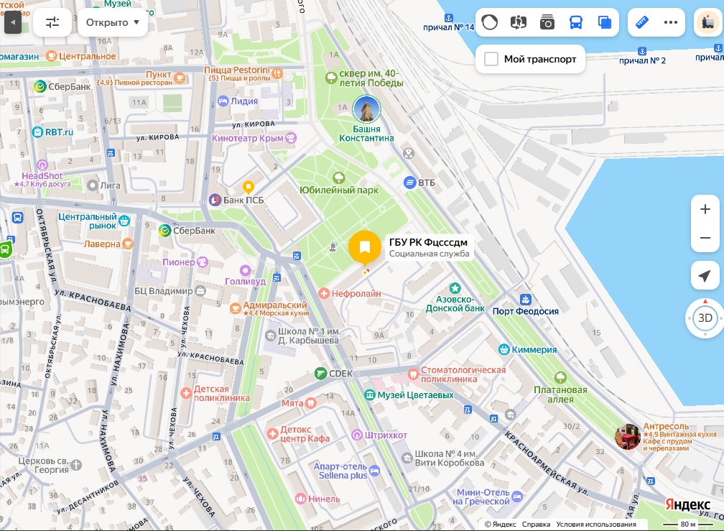Image resolution: width=724 pixels, height=531 pixels.
Task: Click the Платановая аллея park icon
Action: [x=560, y=378]
